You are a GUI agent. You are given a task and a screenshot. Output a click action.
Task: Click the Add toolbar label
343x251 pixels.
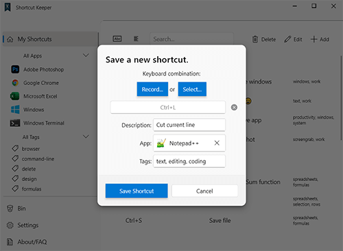coord(324,40)
